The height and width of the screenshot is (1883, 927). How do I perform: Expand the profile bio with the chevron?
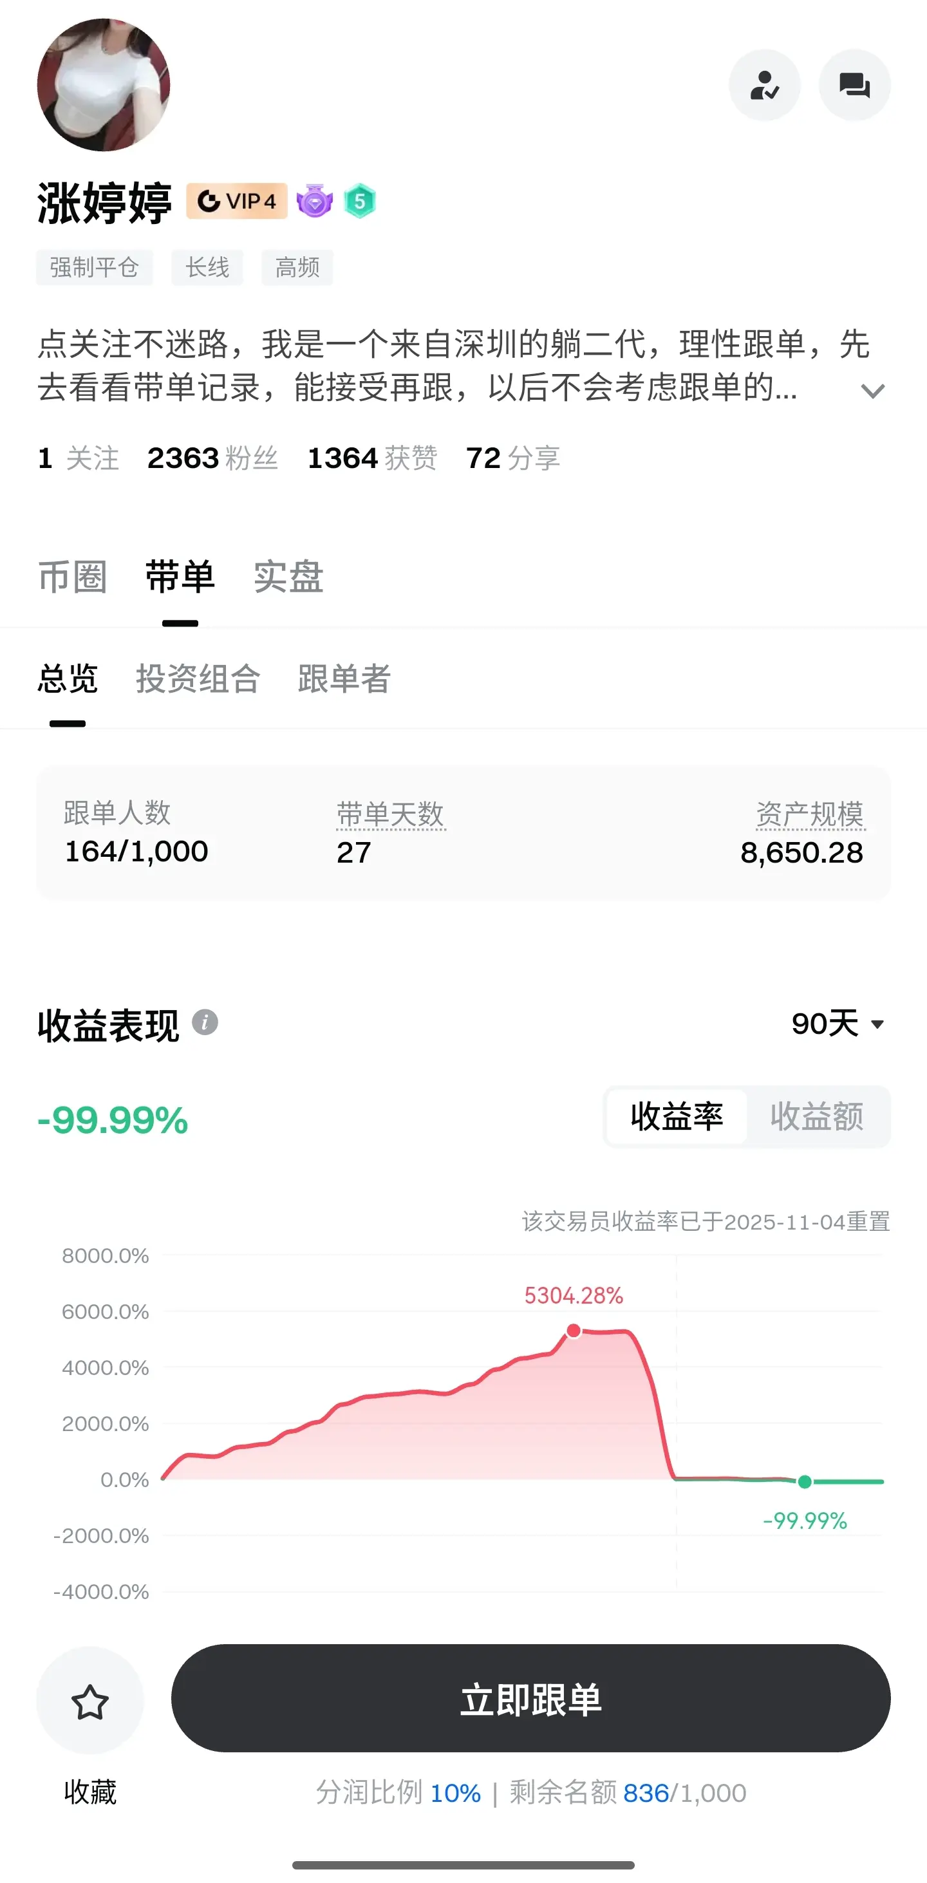[x=873, y=391]
